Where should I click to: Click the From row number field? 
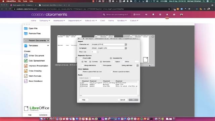coord(94,52)
